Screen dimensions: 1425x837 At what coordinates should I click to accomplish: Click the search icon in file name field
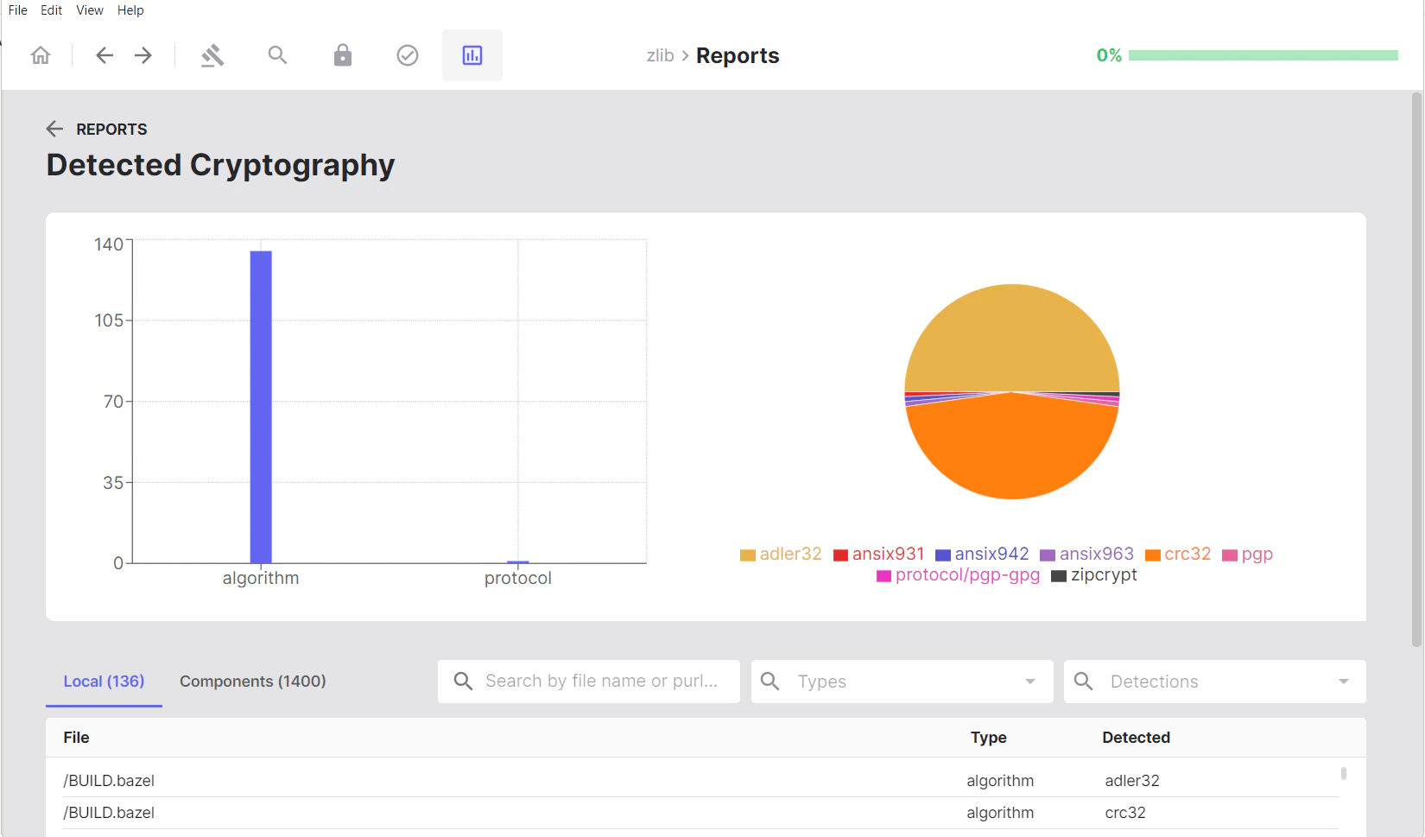pos(463,682)
